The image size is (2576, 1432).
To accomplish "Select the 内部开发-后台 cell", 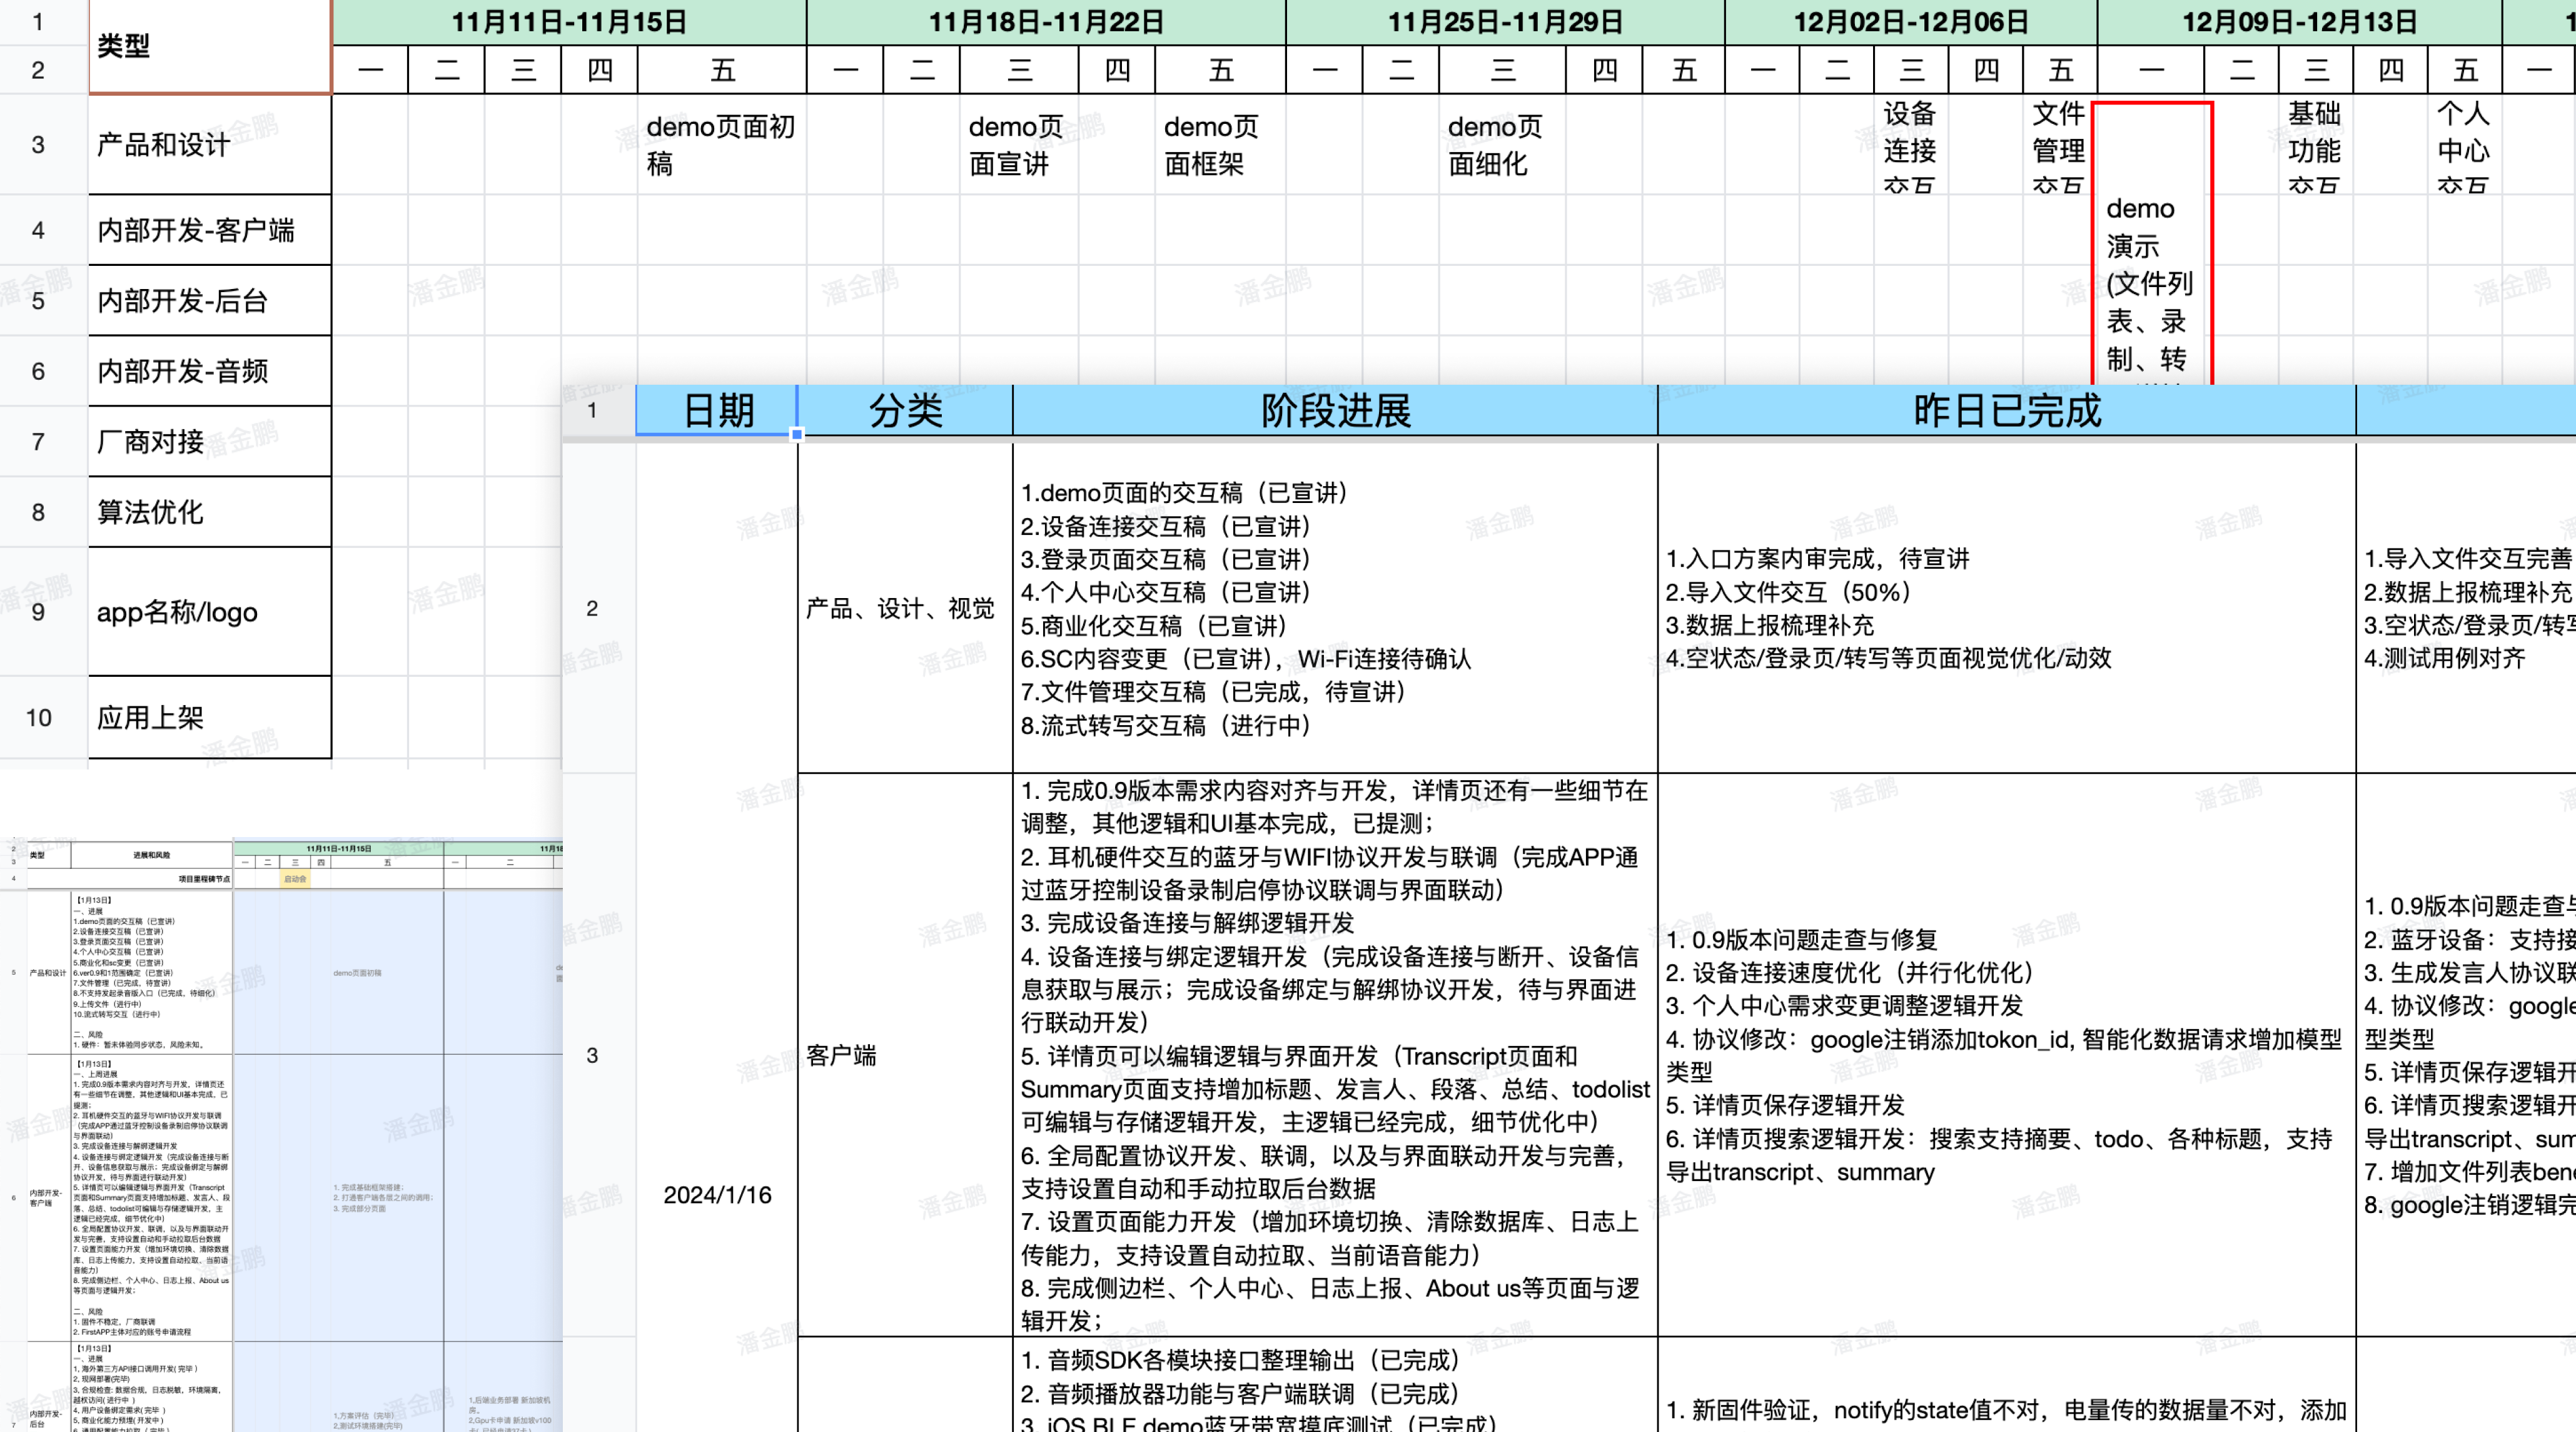I will (x=210, y=300).
